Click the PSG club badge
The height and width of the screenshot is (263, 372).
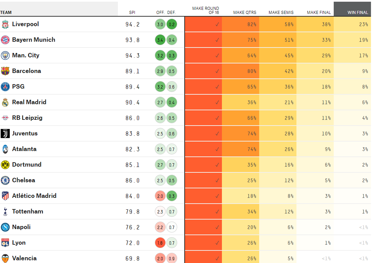(x=5, y=87)
